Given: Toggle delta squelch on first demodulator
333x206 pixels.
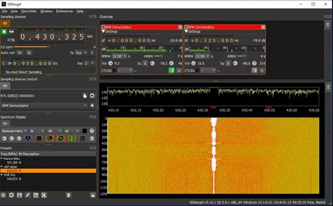Looking at the screenshot, I should pyautogui.click(x=145, y=63).
